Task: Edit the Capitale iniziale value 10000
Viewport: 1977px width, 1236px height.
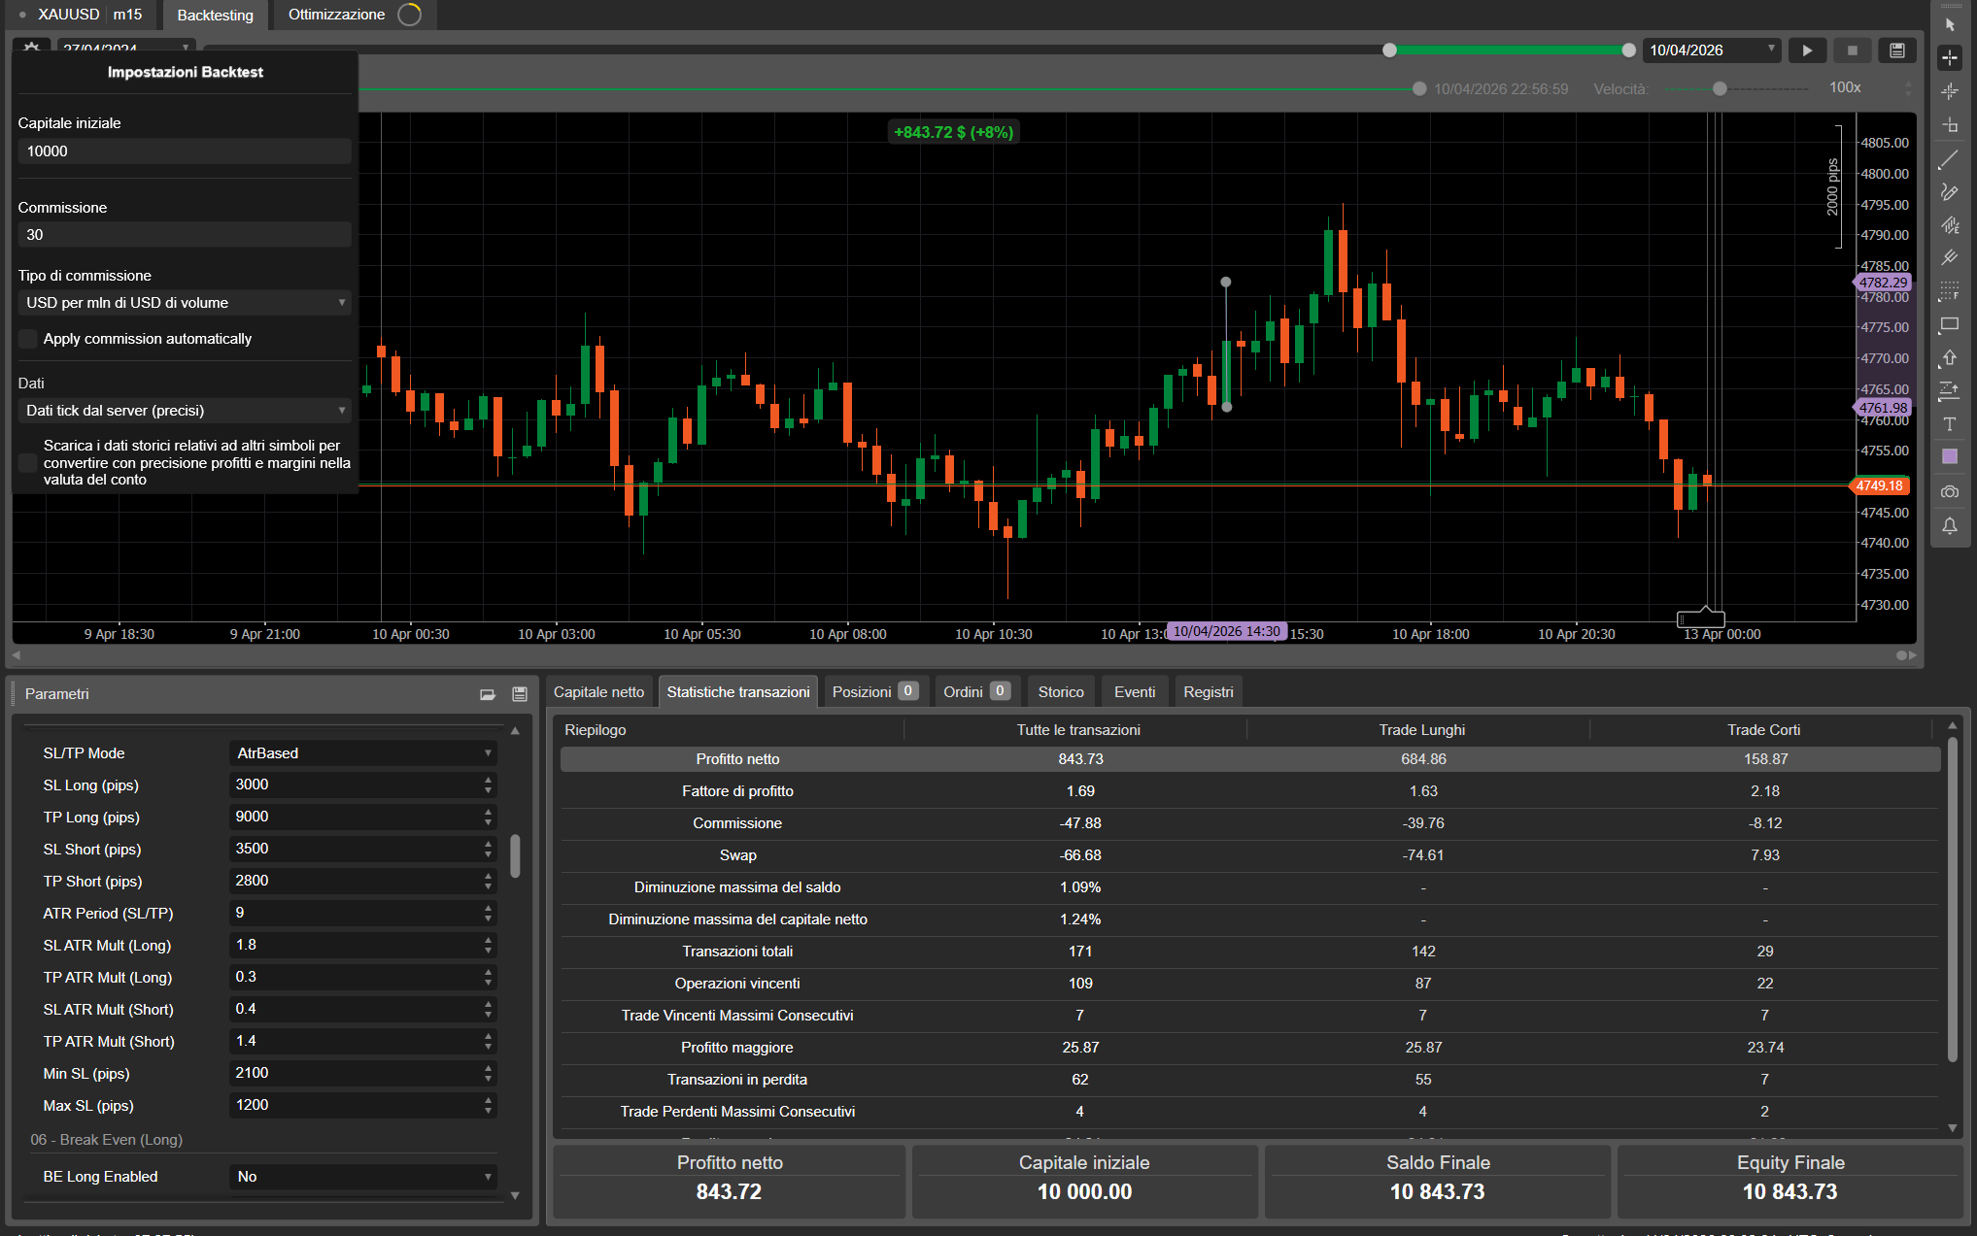Action: tap(185, 150)
